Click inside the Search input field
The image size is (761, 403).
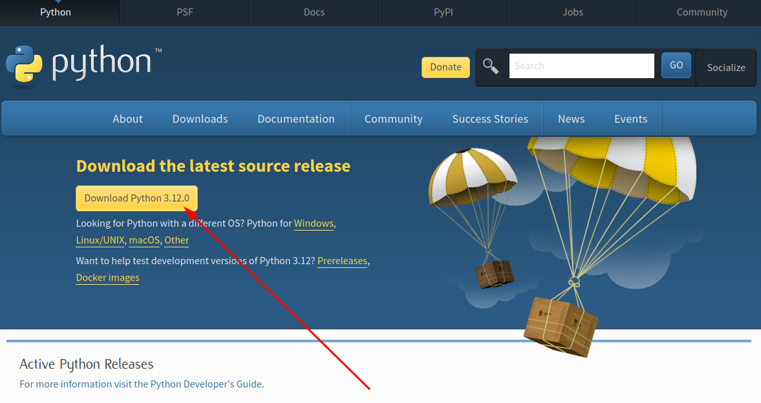click(x=581, y=65)
